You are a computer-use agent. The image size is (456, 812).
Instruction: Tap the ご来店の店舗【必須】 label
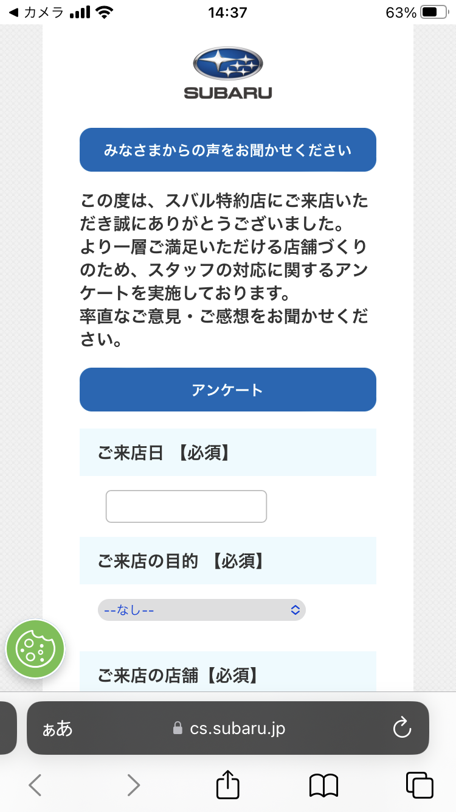(x=178, y=674)
